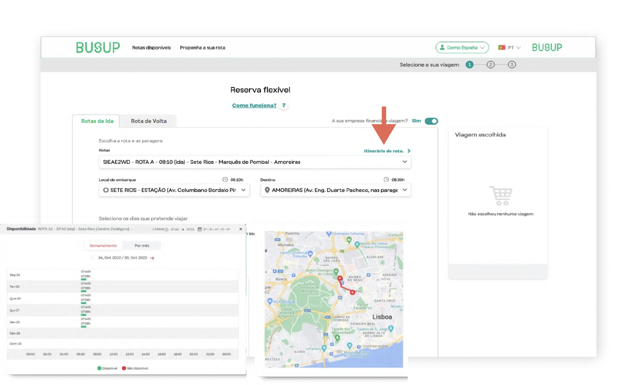Click the question mark help icon
The width and height of the screenshot is (618, 385).
pos(284,105)
